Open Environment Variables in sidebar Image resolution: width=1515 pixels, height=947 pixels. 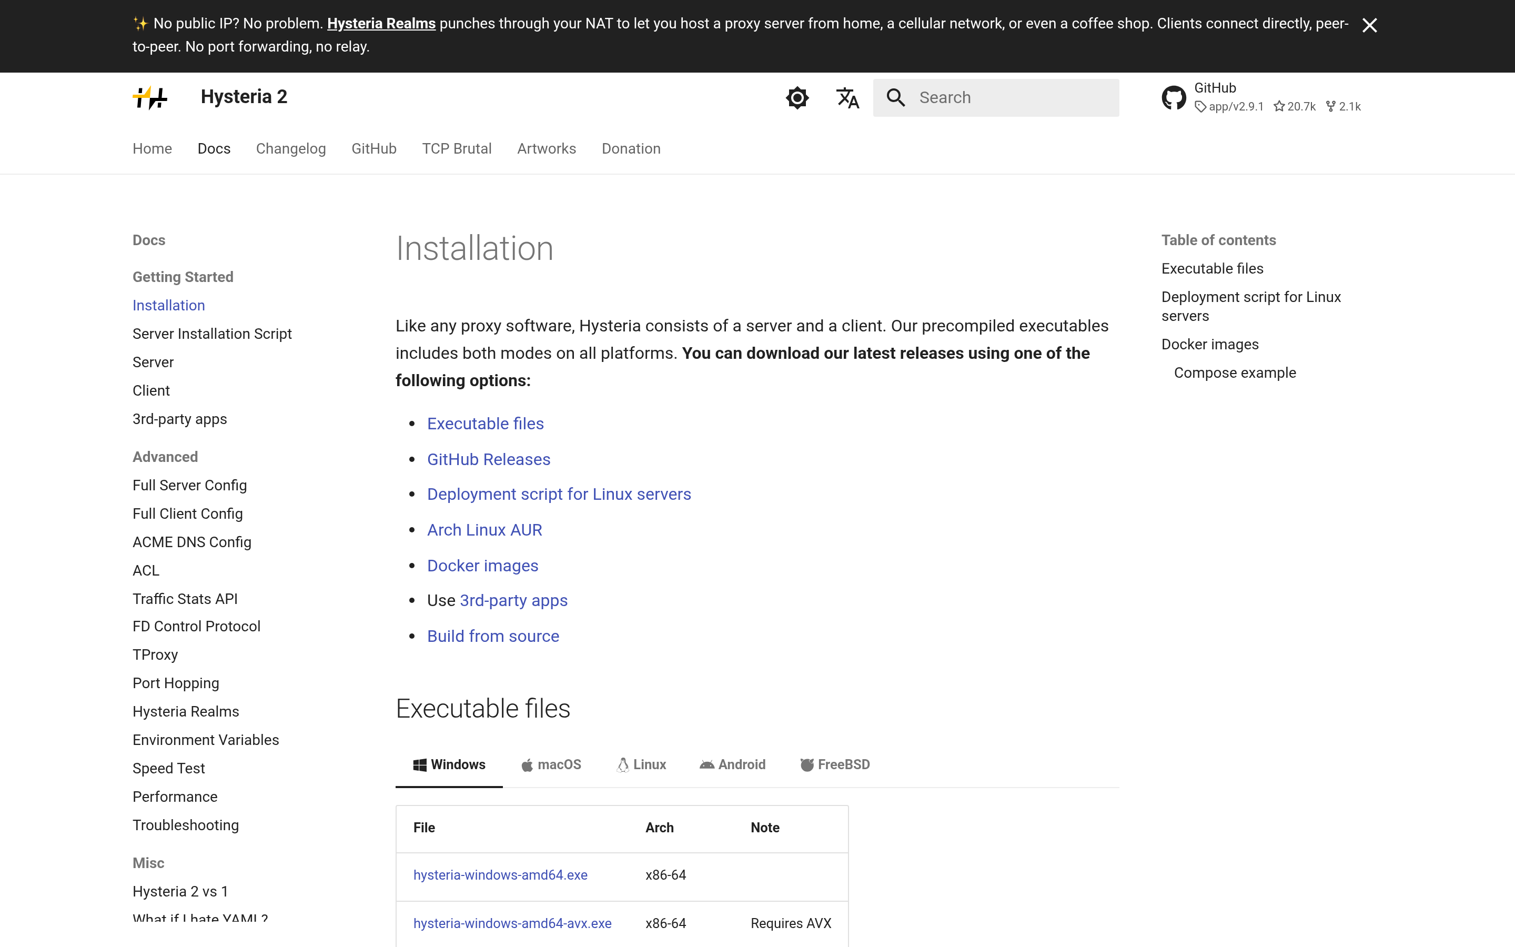tap(206, 740)
